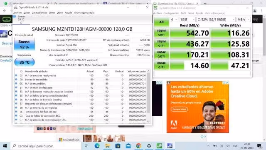Viewport: 266px width, 150px height.
Task: Open the Mail app from the taskbar
Action: point(128,146)
